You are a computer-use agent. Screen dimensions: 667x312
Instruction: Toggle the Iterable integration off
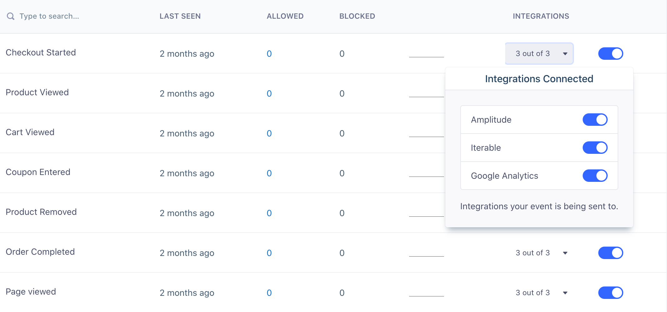click(595, 148)
